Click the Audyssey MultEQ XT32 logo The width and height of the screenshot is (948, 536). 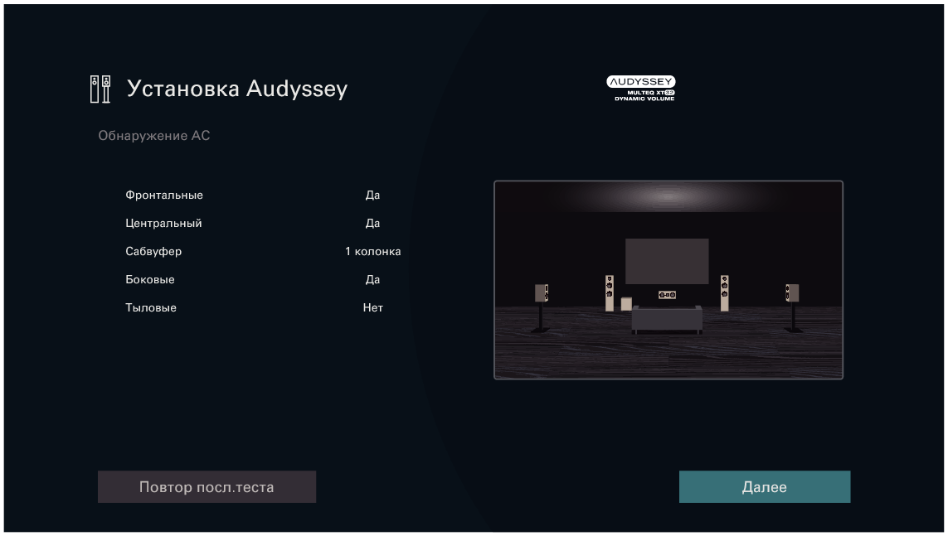click(642, 85)
